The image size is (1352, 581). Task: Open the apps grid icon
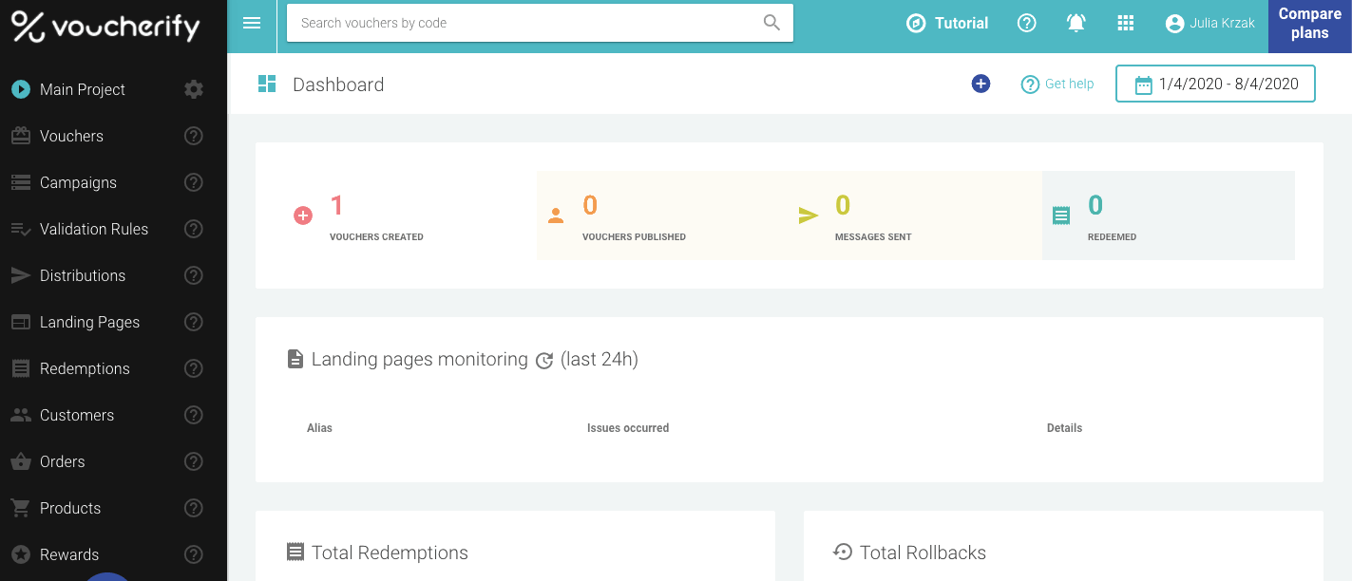pos(1126,24)
